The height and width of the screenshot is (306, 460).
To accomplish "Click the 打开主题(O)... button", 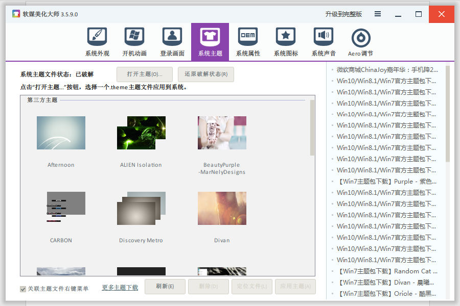I will tap(145, 74).
